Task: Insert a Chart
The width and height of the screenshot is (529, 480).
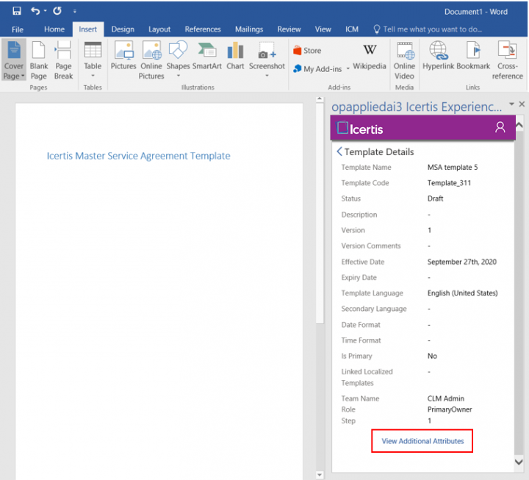Action: pos(235,56)
